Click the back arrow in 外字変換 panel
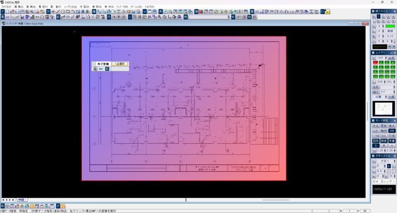 pos(101,69)
